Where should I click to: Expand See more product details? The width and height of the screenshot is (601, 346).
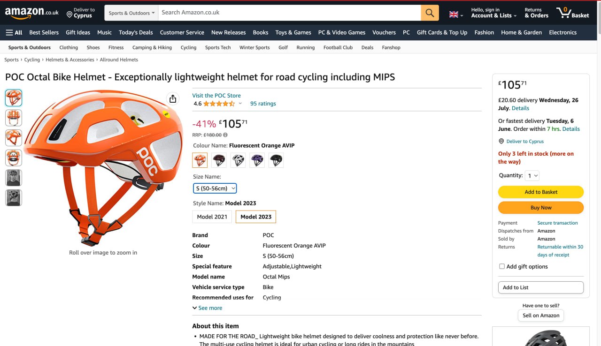coord(207,308)
